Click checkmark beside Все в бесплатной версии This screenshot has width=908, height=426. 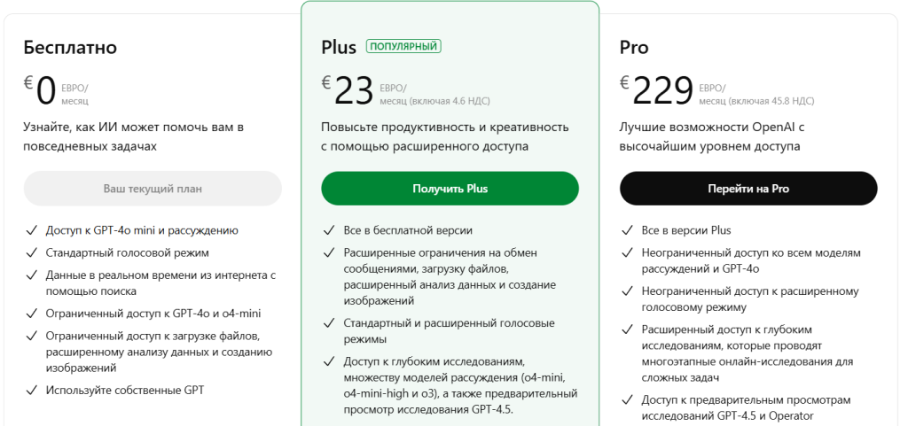click(329, 230)
